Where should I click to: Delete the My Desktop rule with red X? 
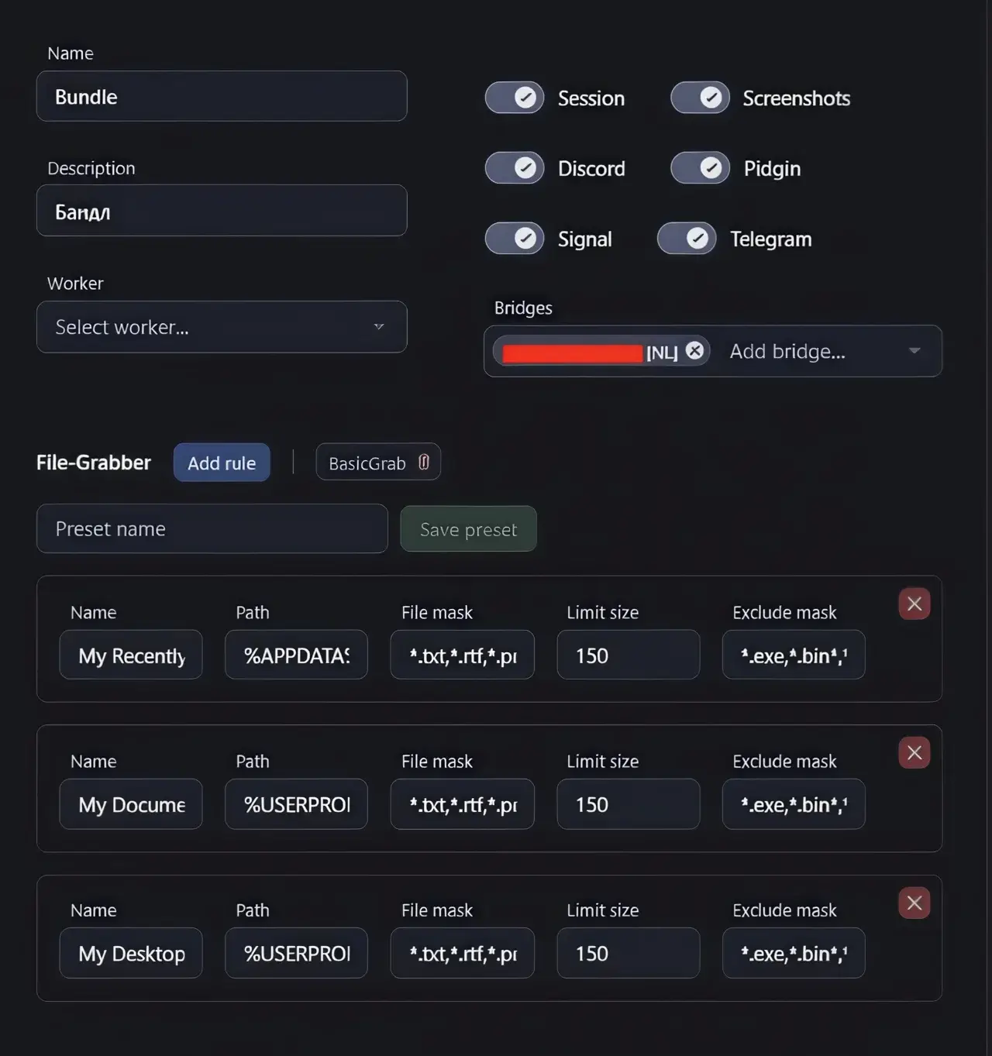coord(914,903)
